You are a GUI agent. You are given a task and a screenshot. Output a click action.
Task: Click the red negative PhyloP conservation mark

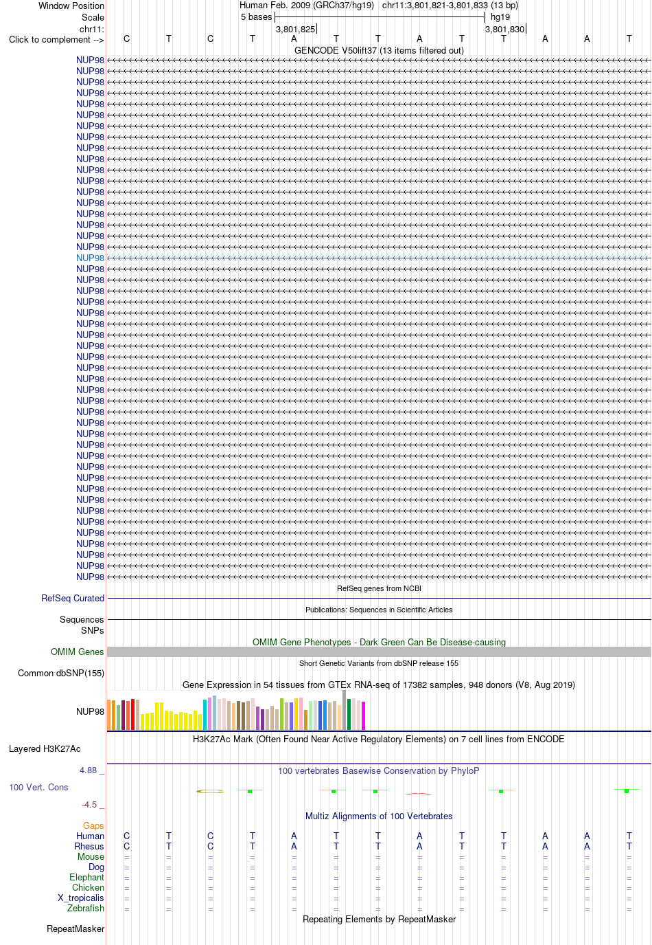(x=418, y=794)
